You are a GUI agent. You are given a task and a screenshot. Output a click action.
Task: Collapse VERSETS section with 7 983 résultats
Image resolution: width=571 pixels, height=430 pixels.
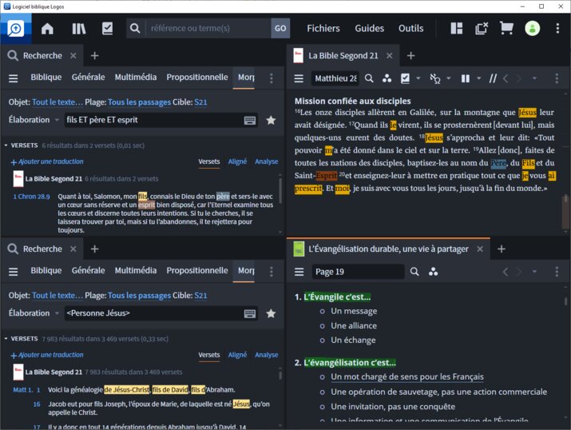(6, 339)
